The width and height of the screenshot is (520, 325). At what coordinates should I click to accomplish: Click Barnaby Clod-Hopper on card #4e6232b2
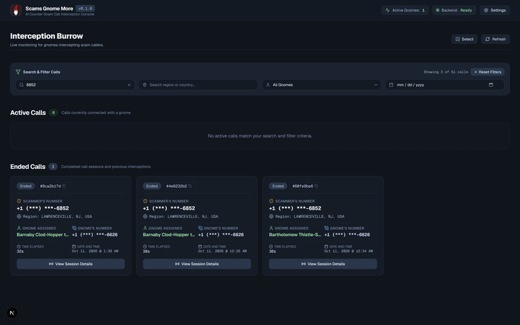169,235
